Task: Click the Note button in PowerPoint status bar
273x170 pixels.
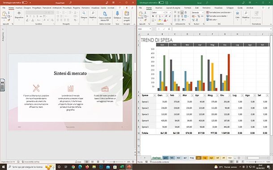Action: point(78,161)
